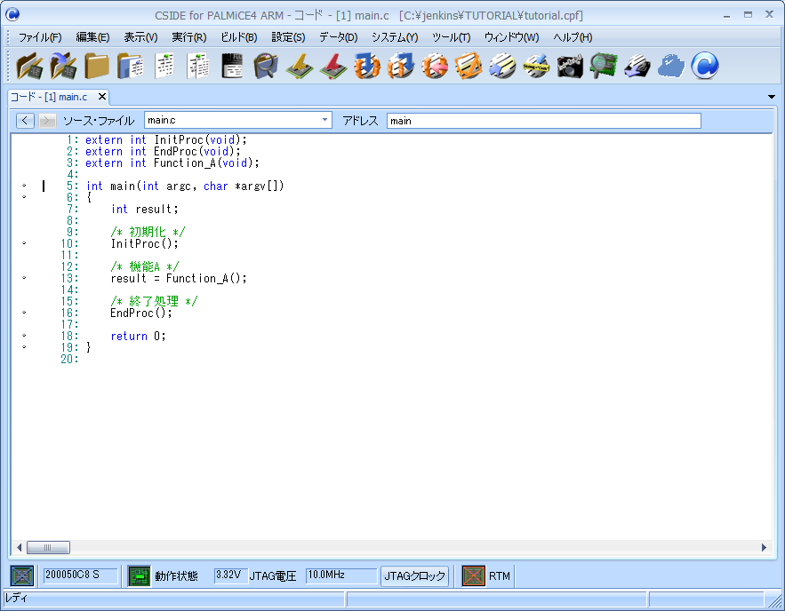Expand the source file main.c dropdown
785x611 pixels.
[x=324, y=120]
